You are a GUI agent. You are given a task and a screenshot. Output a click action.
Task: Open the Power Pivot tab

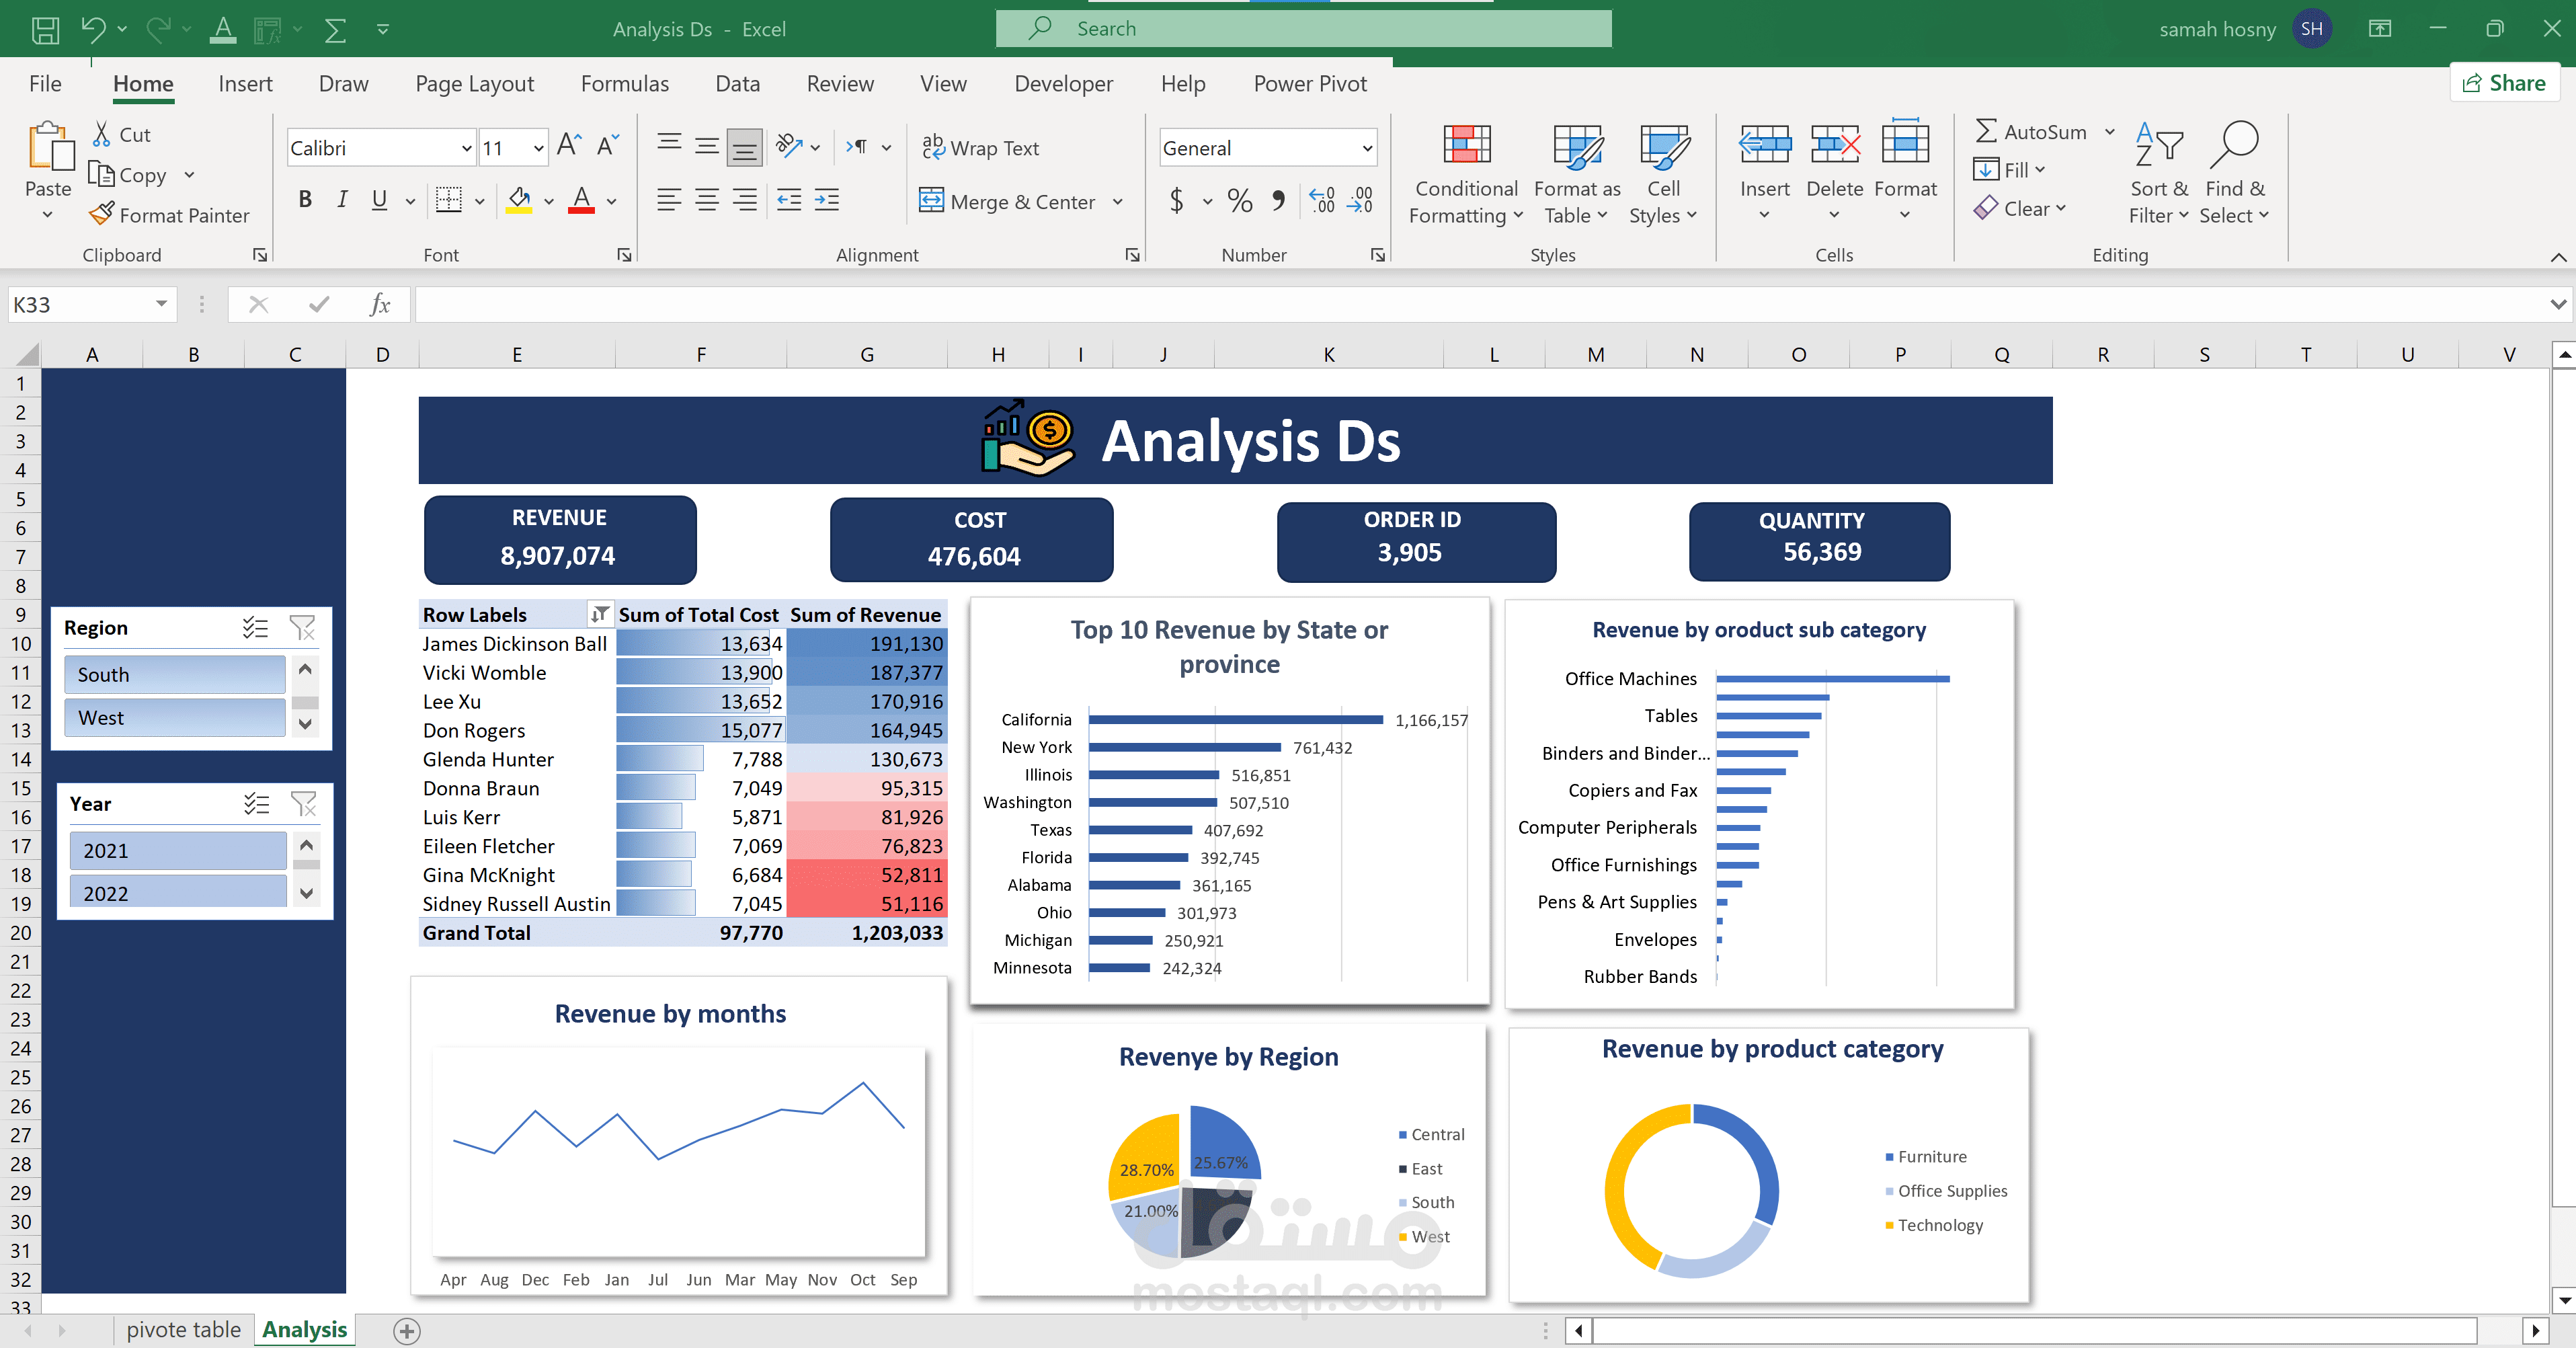1310,84
